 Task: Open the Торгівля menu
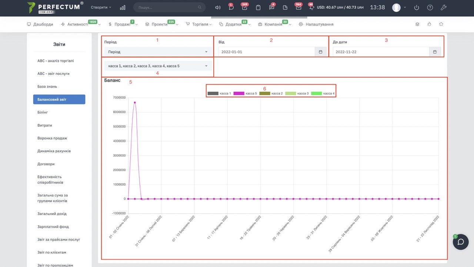[x=199, y=24]
